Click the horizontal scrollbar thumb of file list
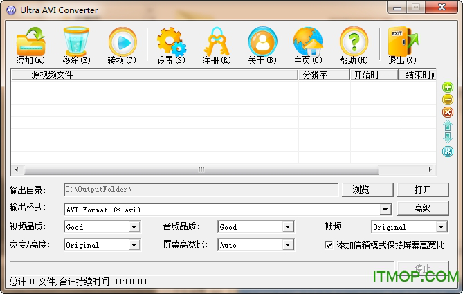463x294 pixels. tap(201, 169)
